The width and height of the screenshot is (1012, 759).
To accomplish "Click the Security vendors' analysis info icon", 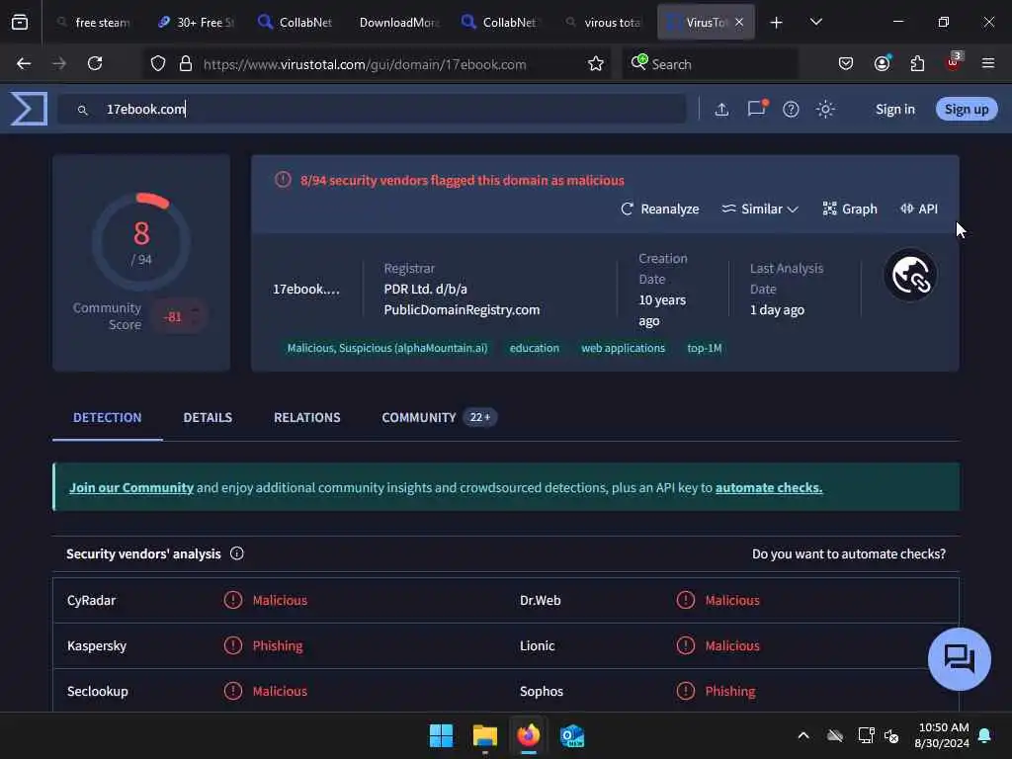I will coord(237,553).
